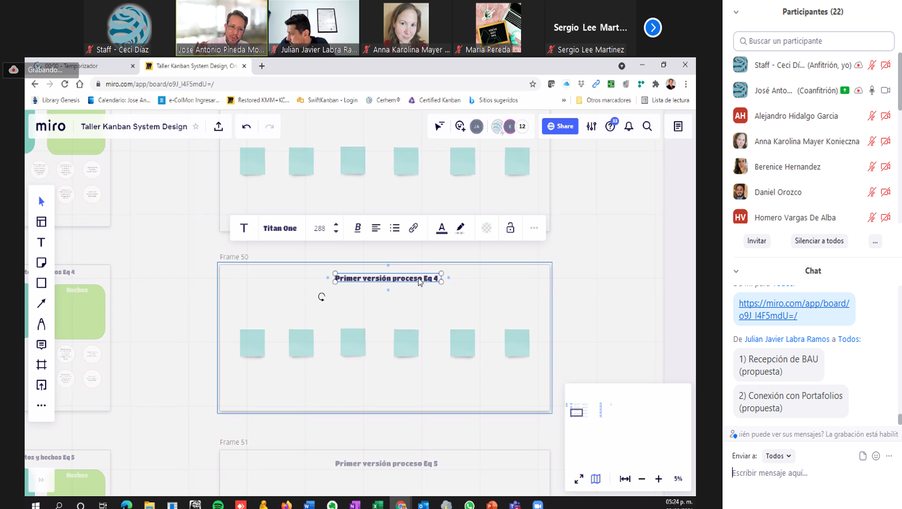This screenshot has height=509, width=902.
Task: Toggle the lock on selected text
Action: pyautogui.click(x=510, y=228)
